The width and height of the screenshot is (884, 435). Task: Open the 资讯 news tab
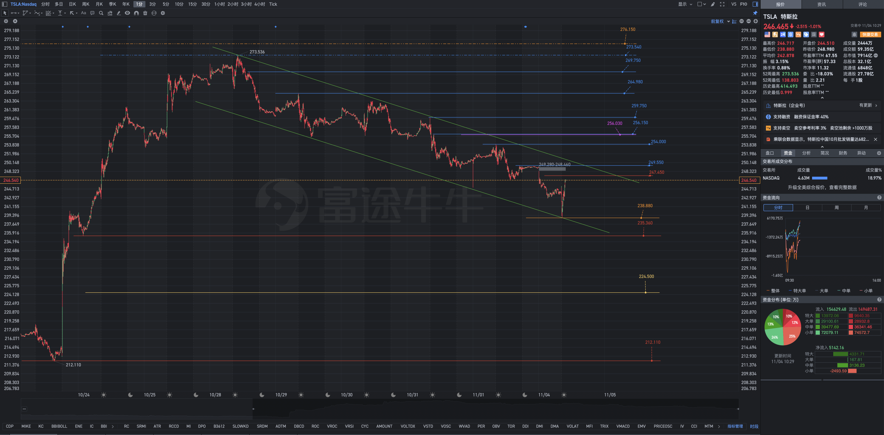[822, 5]
